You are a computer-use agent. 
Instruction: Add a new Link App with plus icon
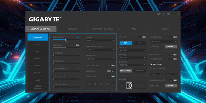click(123, 85)
